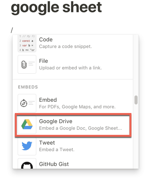Viewport: 163px width, 182px height.
Task: Pick the GitHub Gist embed entry
Action: [73, 164]
